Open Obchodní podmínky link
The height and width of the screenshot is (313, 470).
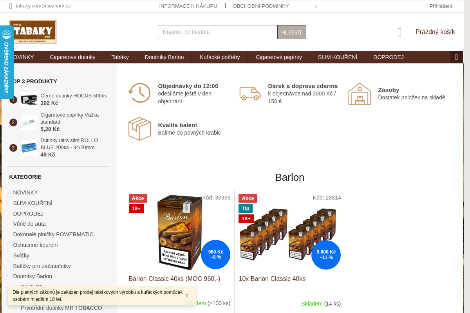pyautogui.click(x=261, y=6)
